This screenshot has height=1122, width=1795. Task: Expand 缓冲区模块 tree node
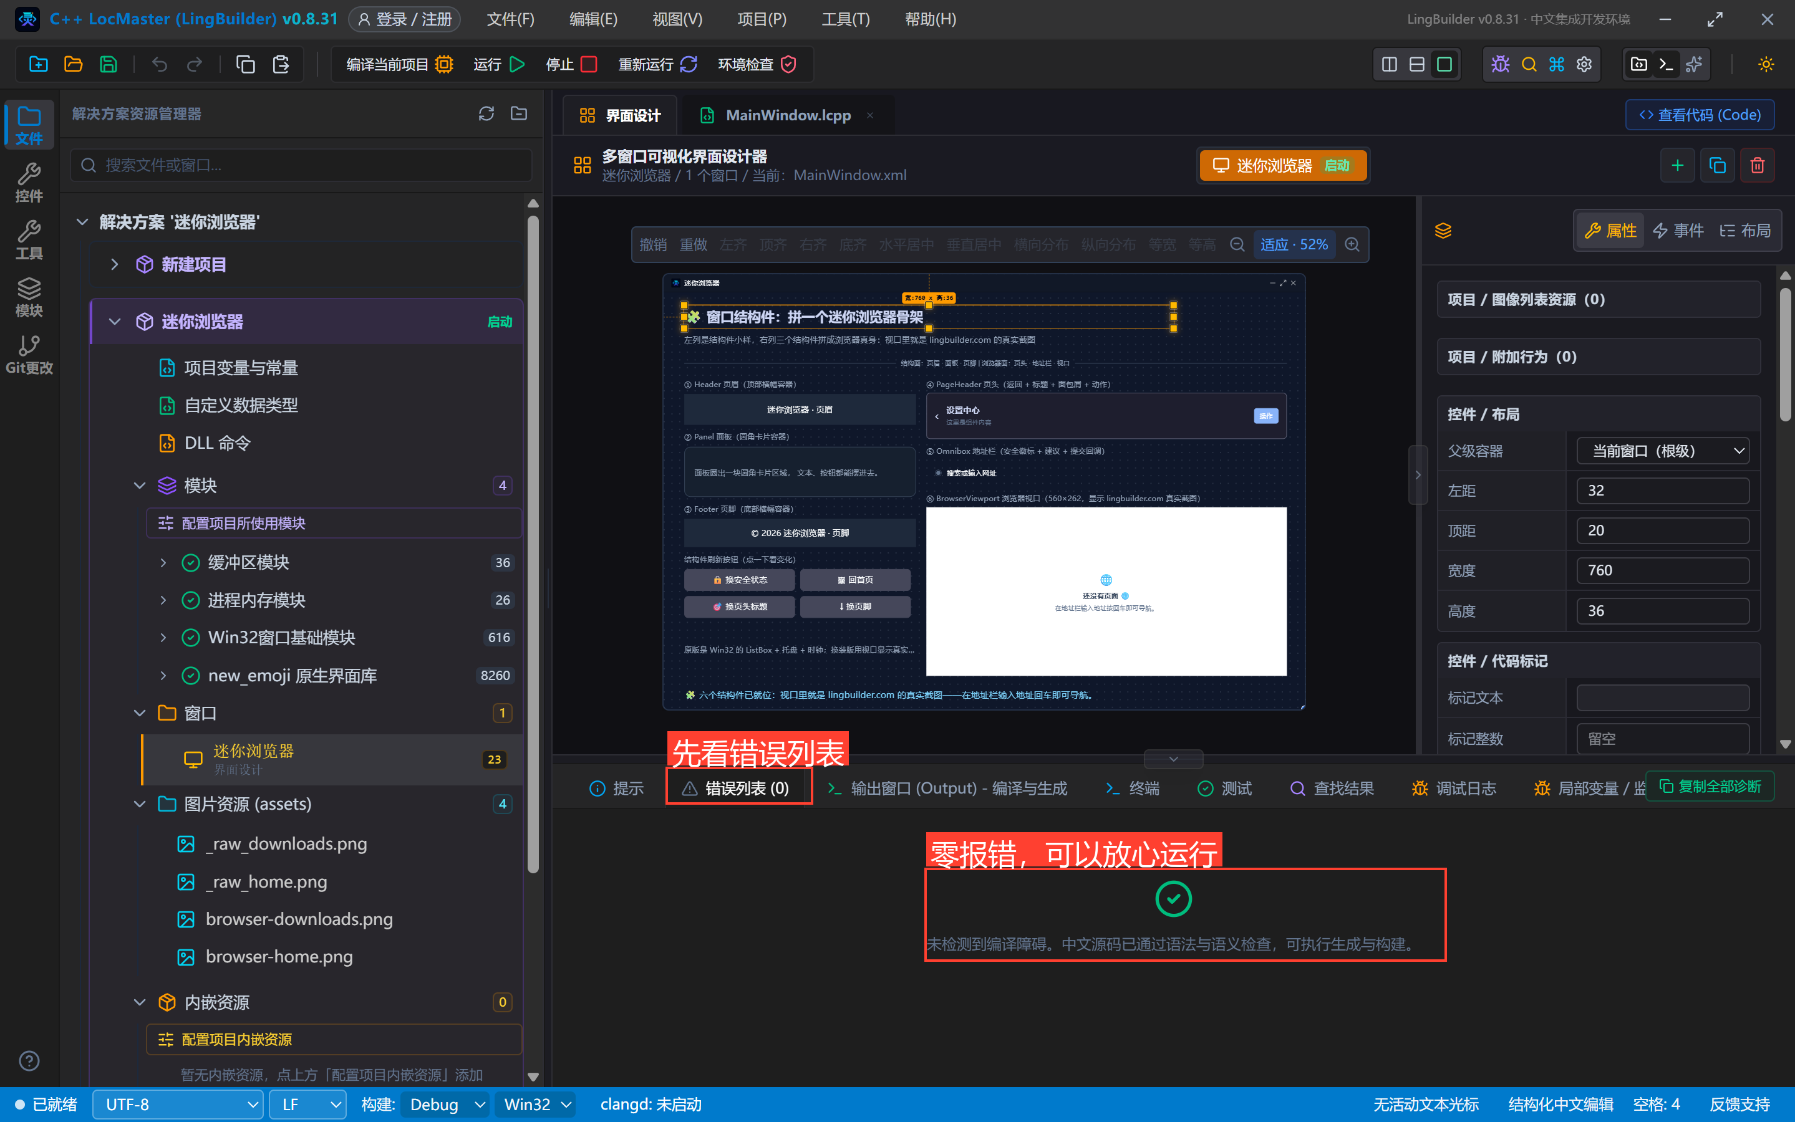163,562
